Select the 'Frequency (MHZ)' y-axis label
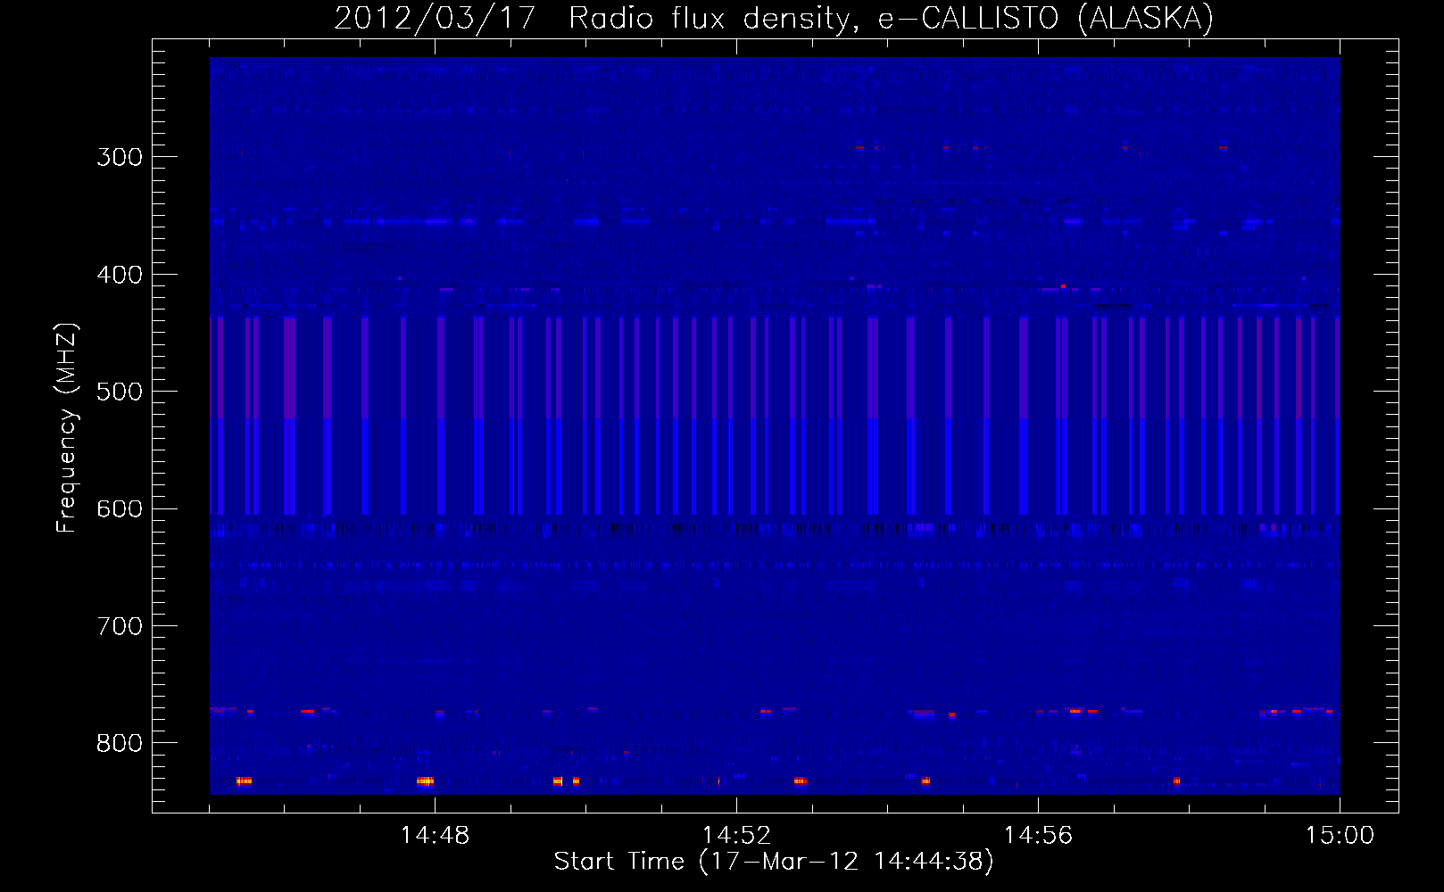 (x=67, y=428)
